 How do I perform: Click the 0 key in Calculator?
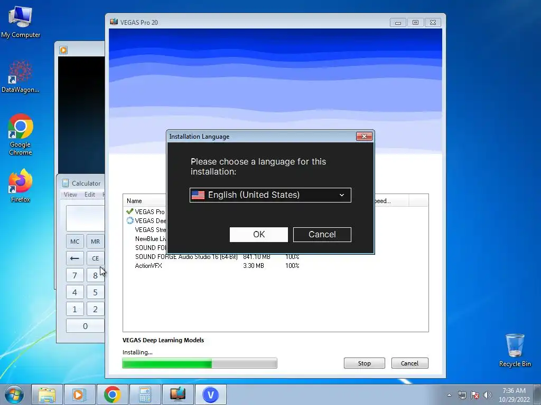[x=85, y=326]
